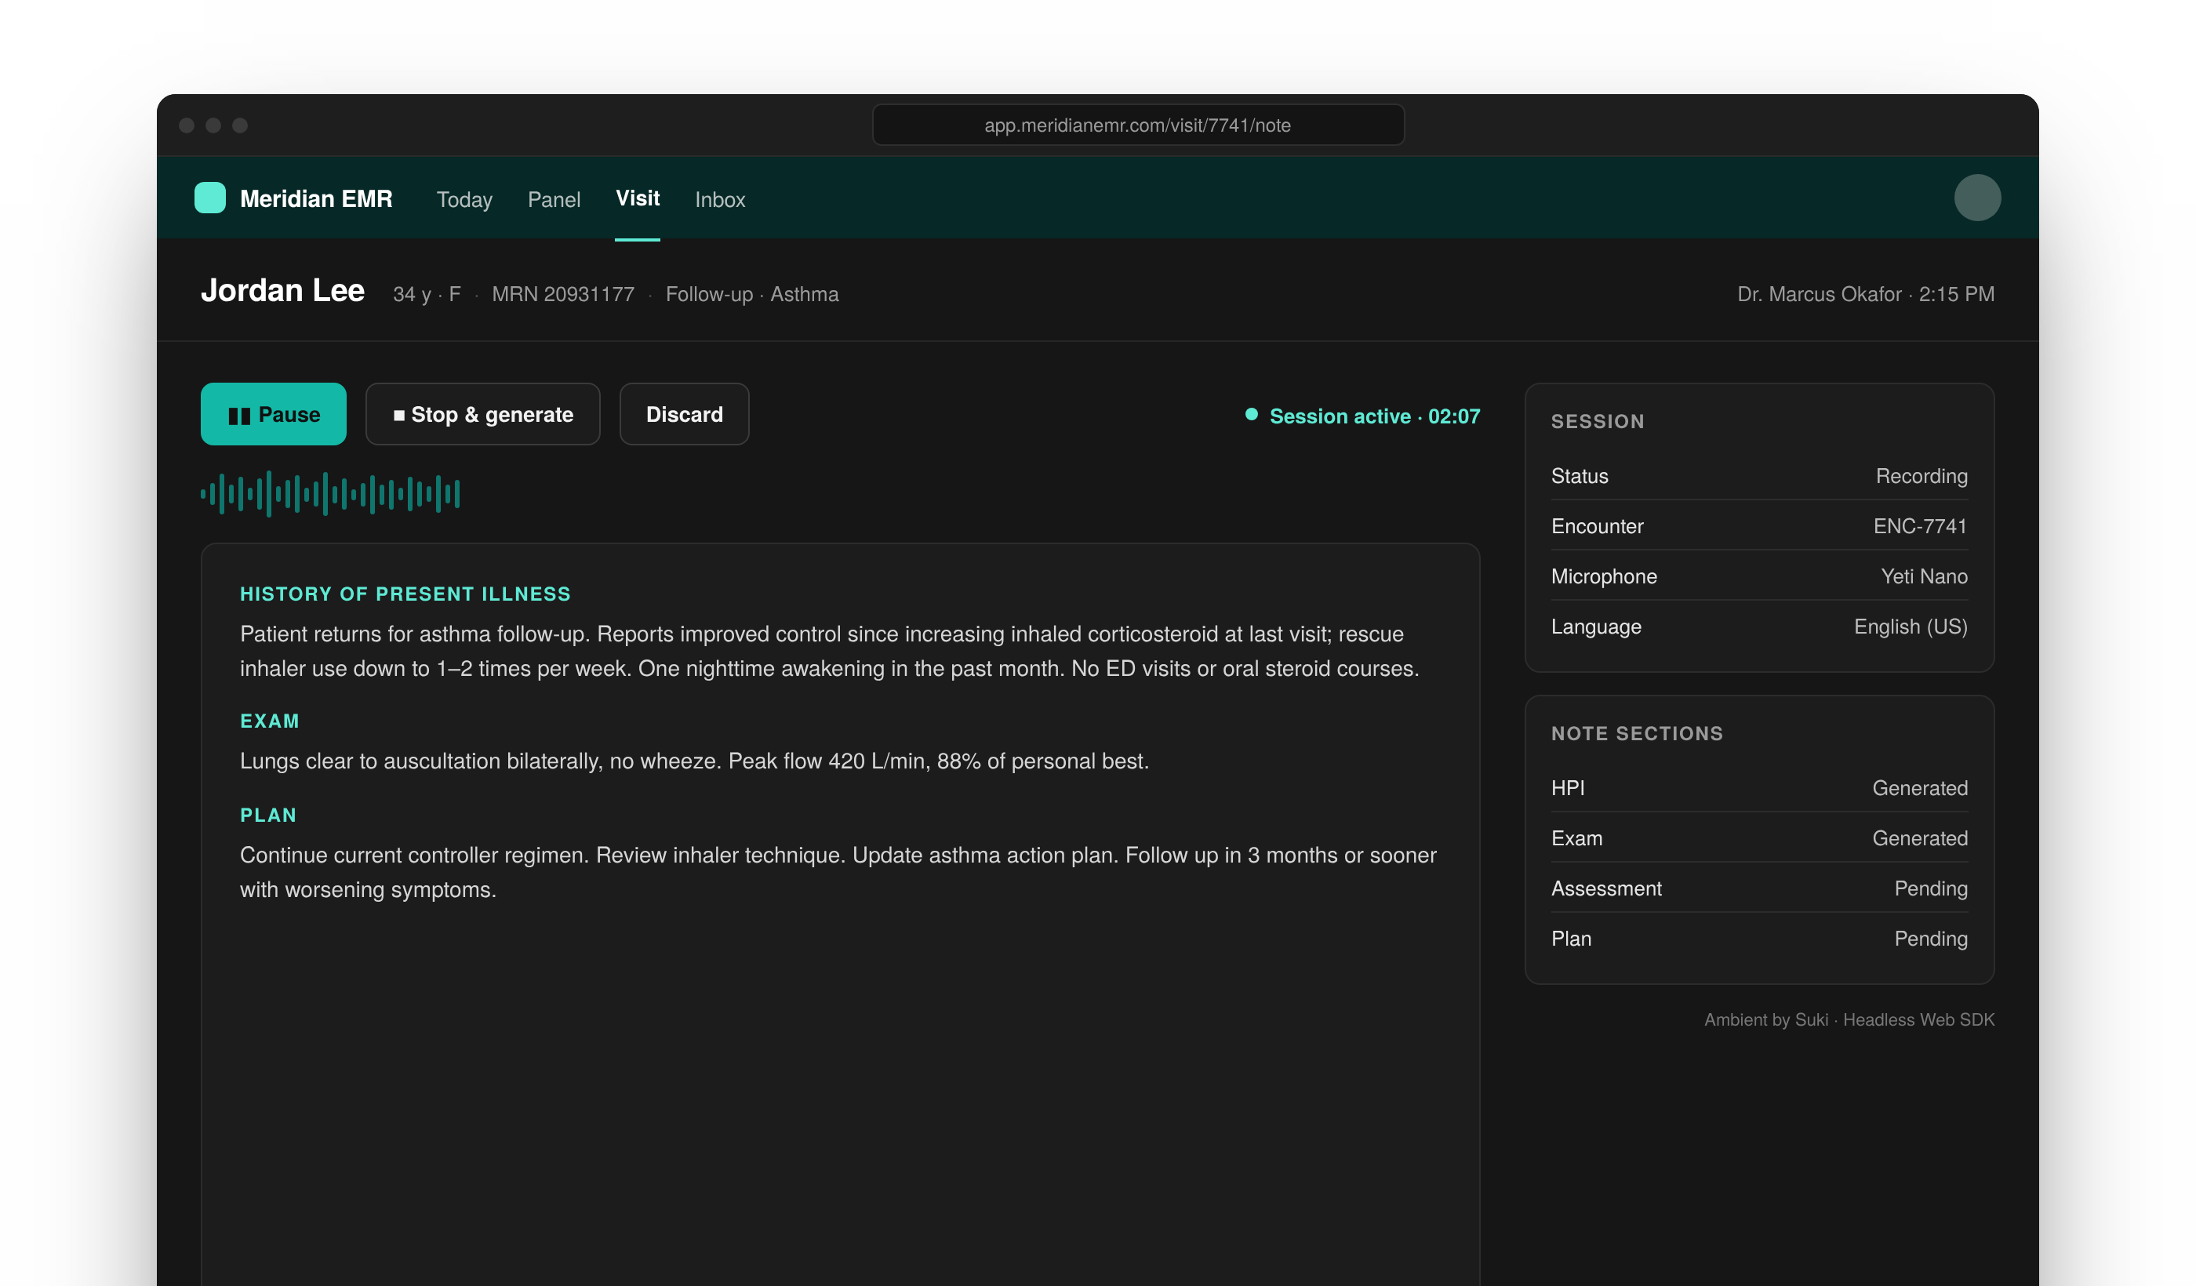Click the HPI paragraph text

[830, 651]
